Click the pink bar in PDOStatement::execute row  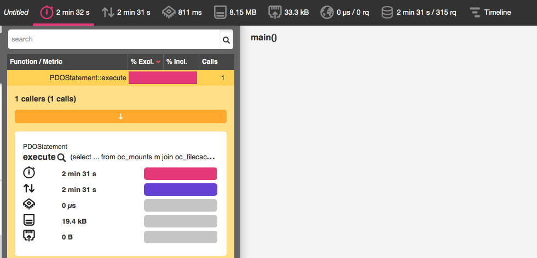163,78
